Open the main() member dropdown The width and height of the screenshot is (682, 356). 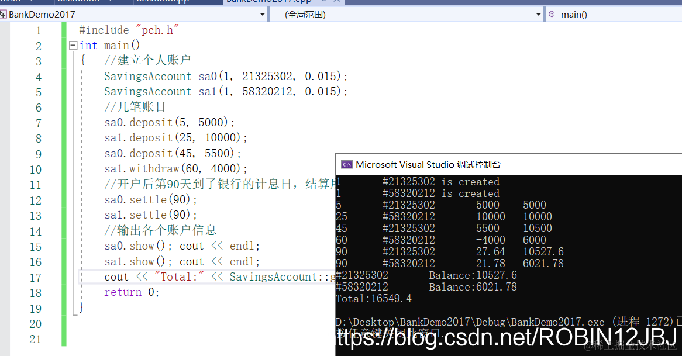pyautogui.click(x=614, y=15)
